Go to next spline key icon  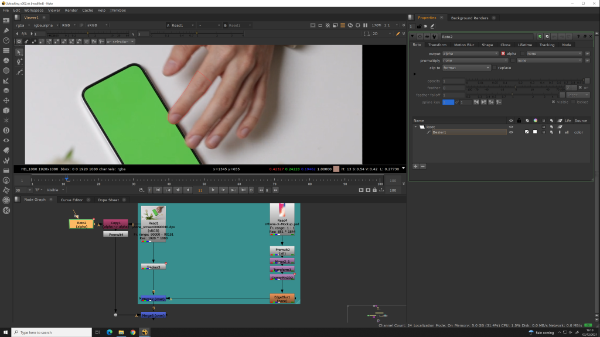(x=483, y=102)
